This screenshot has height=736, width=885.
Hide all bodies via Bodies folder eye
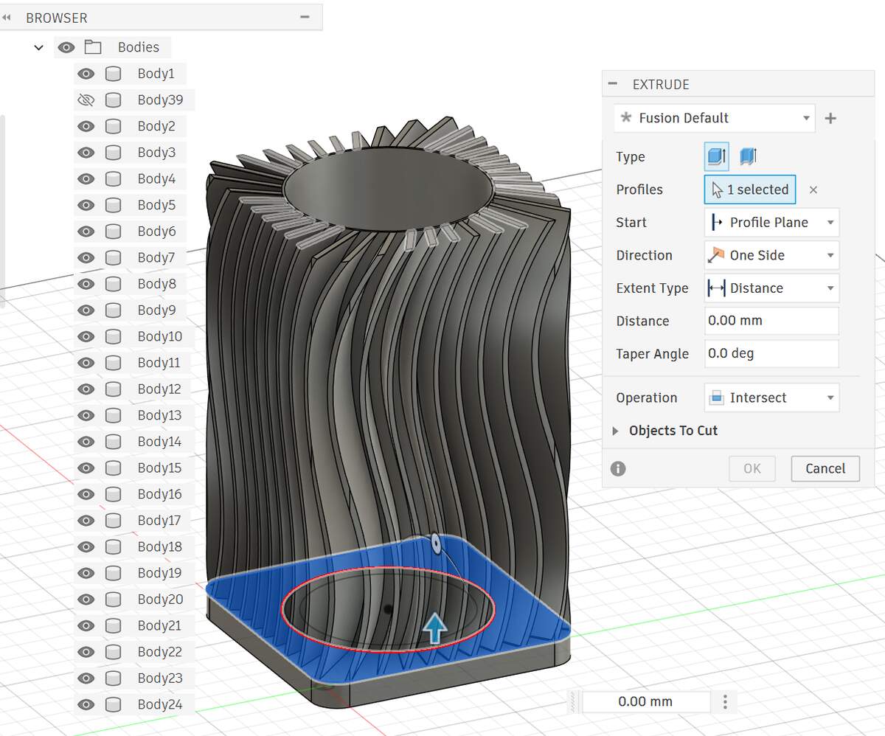pyautogui.click(x=66, y=47)
